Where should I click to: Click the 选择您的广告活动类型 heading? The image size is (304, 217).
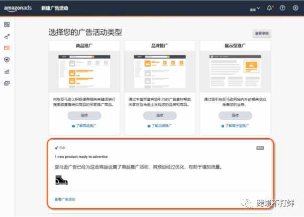coord(85,32)
